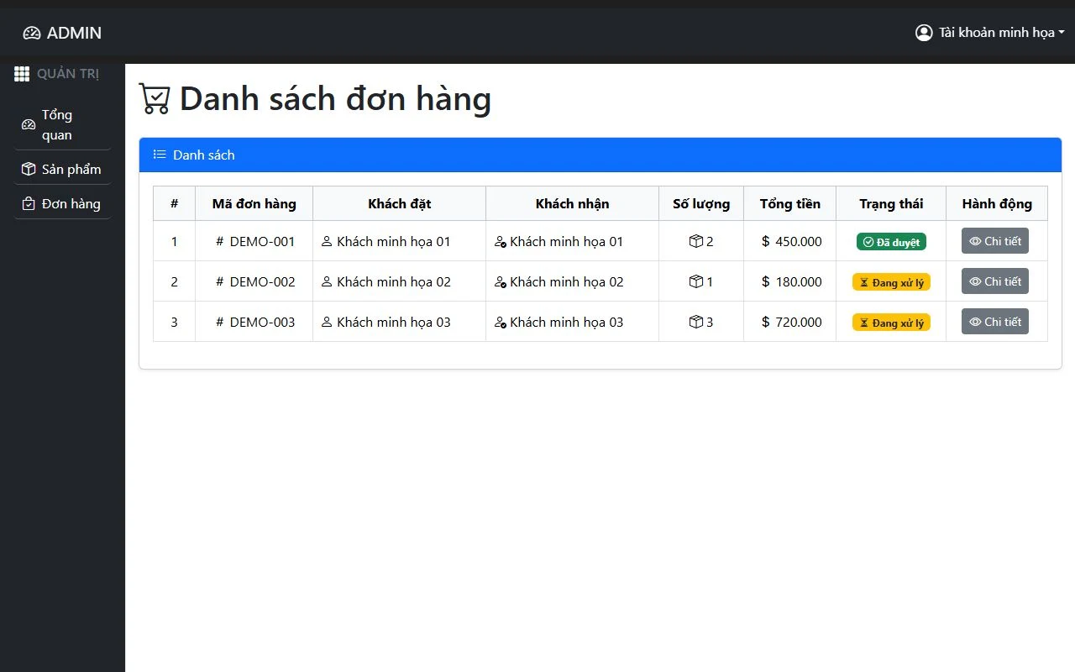Click the ADMIN brand link
The width and height of the screenshot is (1075, 672).
[x=62, y=33]
